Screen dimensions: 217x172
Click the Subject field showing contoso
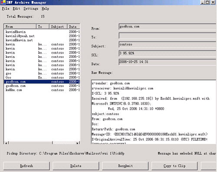[168, 45]
